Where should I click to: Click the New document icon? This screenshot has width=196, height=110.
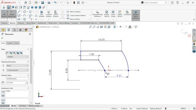click(x=30, y=2)
